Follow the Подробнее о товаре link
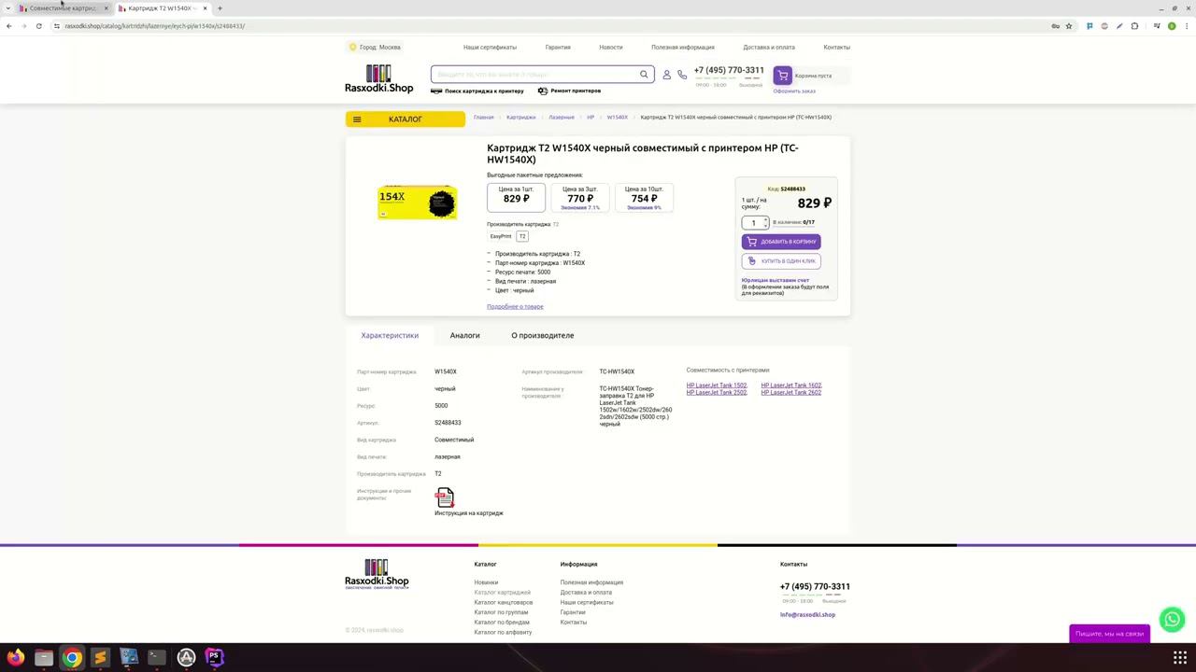1196x672 pixels. coord(515,306)
